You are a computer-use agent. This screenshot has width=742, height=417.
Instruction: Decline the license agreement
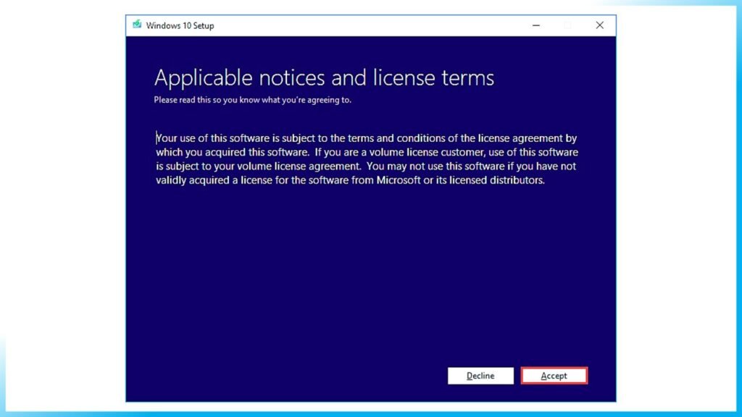click(480, 376)
